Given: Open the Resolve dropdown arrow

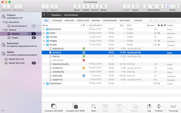Looking at the screenshot, I should pyautogui.click(x=139, y=107).
